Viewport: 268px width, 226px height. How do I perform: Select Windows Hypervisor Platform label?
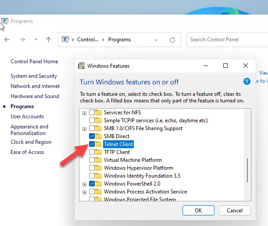[x=139, y=168]
